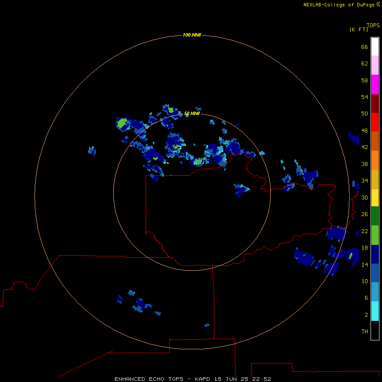Click the "62" legend value
382x382 pixels.
coord(365,64)
